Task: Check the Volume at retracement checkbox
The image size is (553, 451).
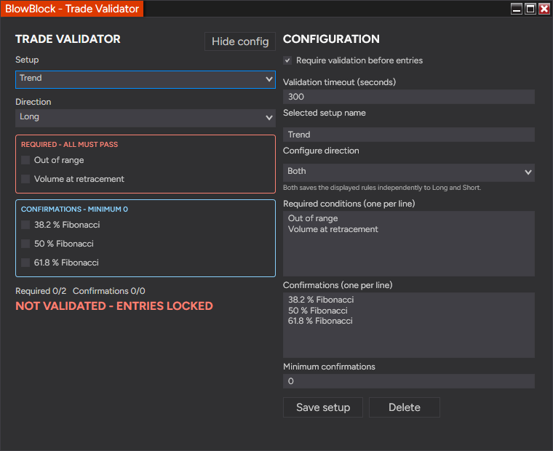Action: [x=25, y=179]
